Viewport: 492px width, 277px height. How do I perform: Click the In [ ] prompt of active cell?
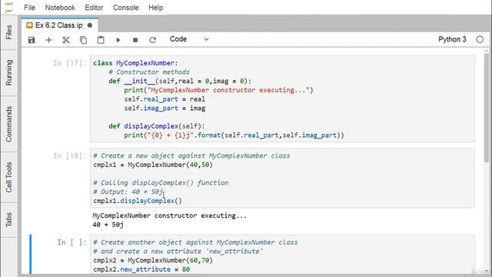coord(71,242)
